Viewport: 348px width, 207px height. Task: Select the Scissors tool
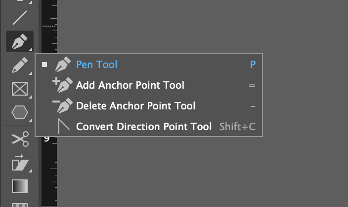click(20, 139)
